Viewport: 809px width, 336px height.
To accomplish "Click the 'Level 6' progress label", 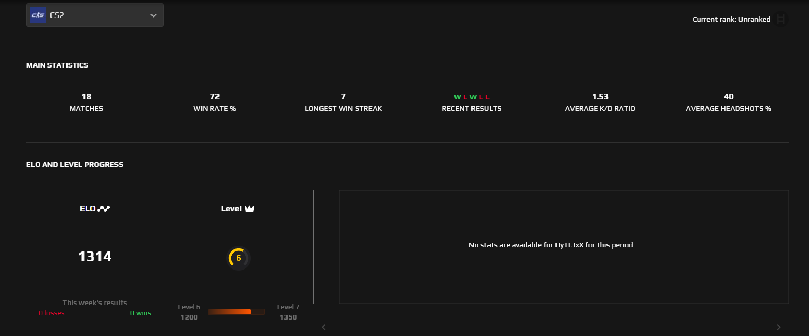I will (x=189, y=307).
